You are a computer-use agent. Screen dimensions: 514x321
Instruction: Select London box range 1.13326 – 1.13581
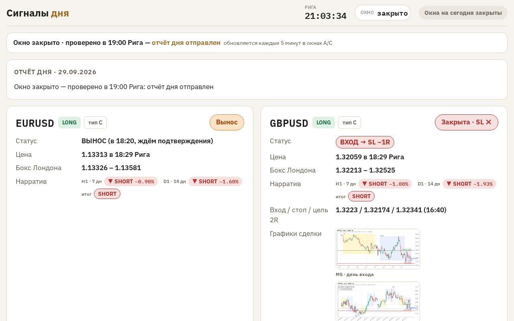(x=111, y=168)
